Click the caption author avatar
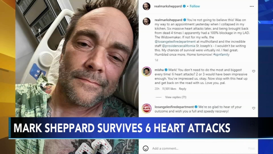273x154 pixels. coord(146,21)
